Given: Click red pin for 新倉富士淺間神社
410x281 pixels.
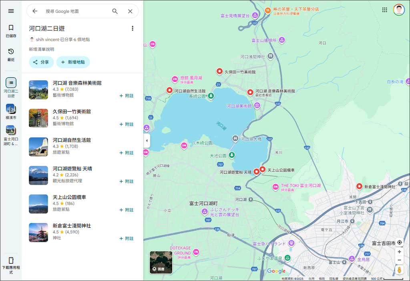Looking at the screenshot, I should click(359, 186).
